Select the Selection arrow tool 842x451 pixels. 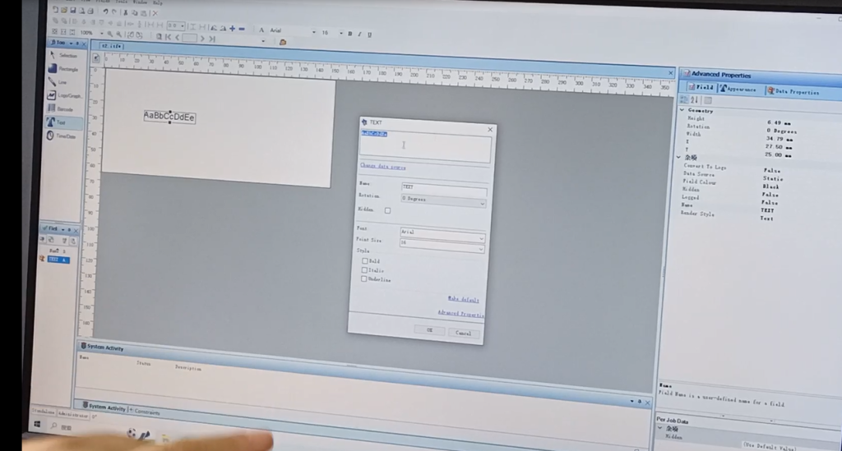point(62,55)
